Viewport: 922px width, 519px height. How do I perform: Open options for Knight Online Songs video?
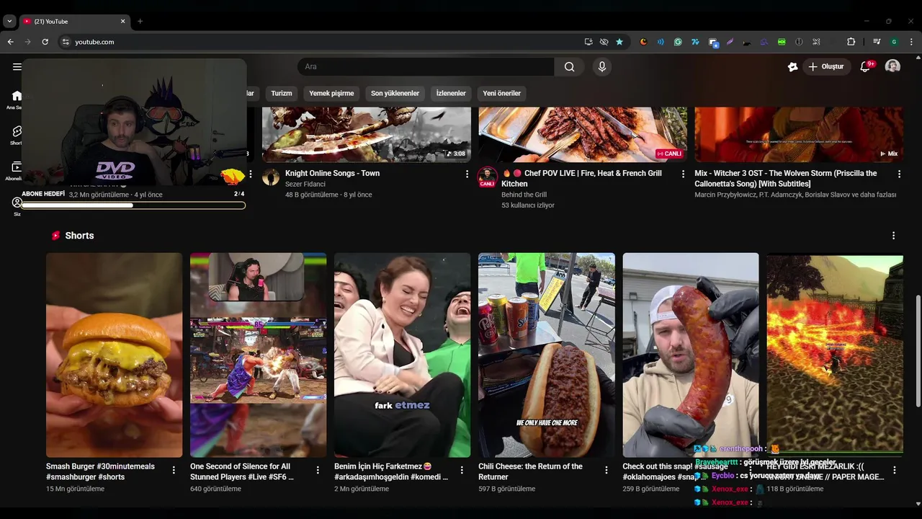click(467, 174)
